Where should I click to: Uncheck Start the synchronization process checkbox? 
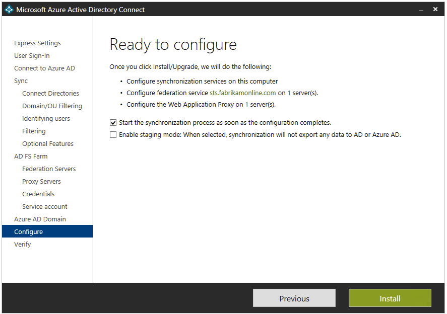[x=113, y=123]
